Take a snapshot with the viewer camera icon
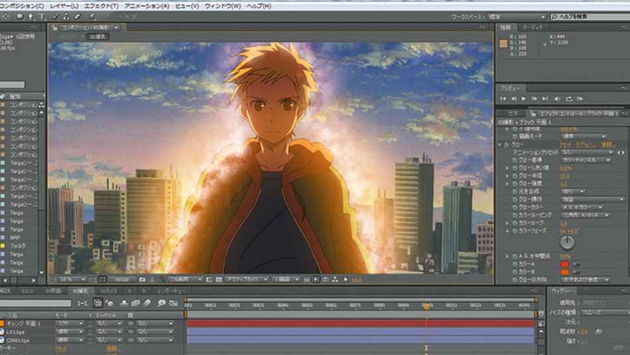Image resolution: width=630 pixels, height=355 pixels. (142, 279)
